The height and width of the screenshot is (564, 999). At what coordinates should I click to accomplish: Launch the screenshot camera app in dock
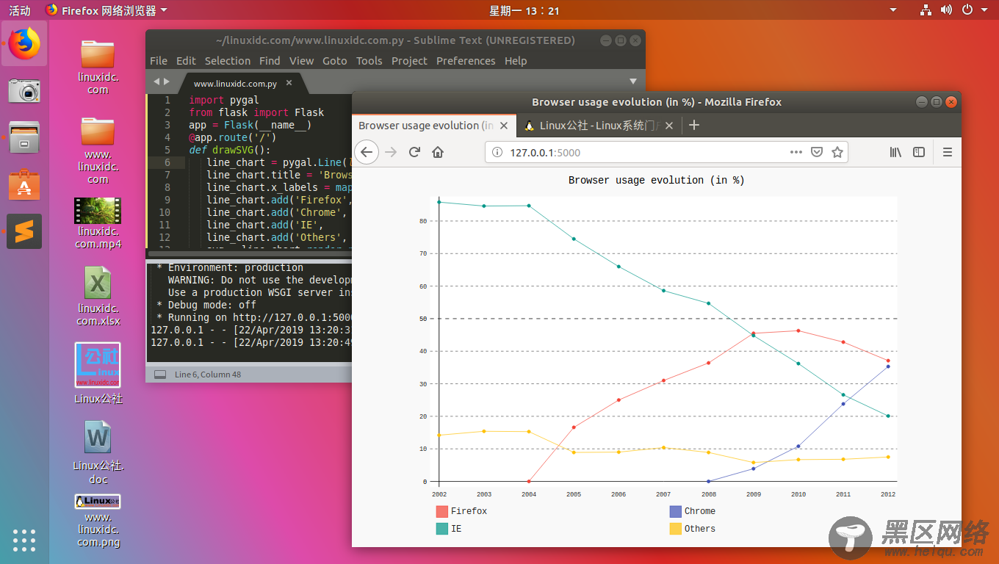click(x=24, y=91)
